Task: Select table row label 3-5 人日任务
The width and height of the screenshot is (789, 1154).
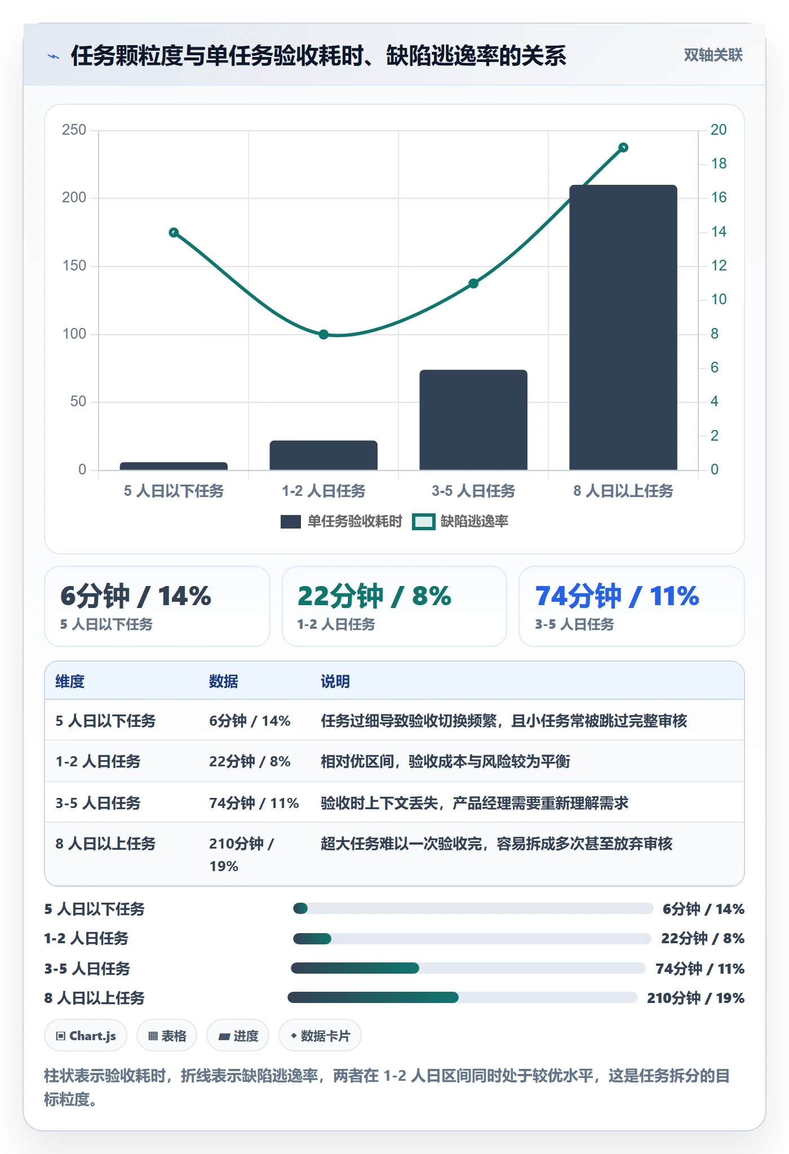Action: point(98,803)
